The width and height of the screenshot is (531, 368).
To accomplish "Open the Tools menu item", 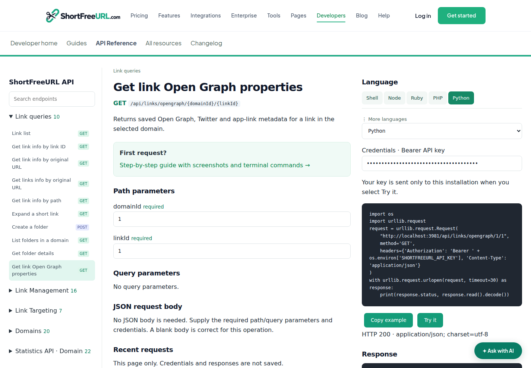I will [274, 16].
